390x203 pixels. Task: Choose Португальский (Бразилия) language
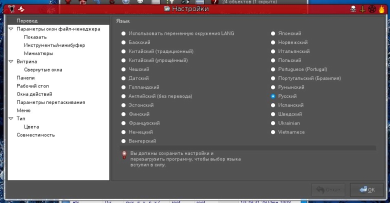click(x=273, y=78)
